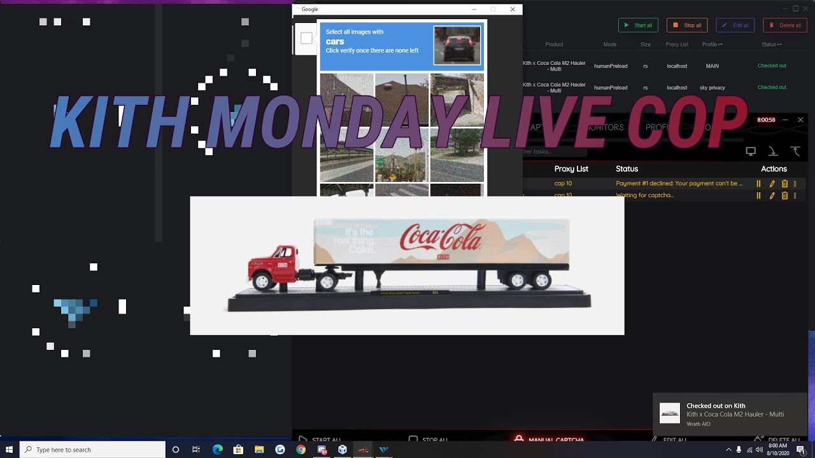Image resolution: width=815 pixels, height=458 pixels.
Task: Select the MAIN profile cell
Action: (x=712, y=66)
